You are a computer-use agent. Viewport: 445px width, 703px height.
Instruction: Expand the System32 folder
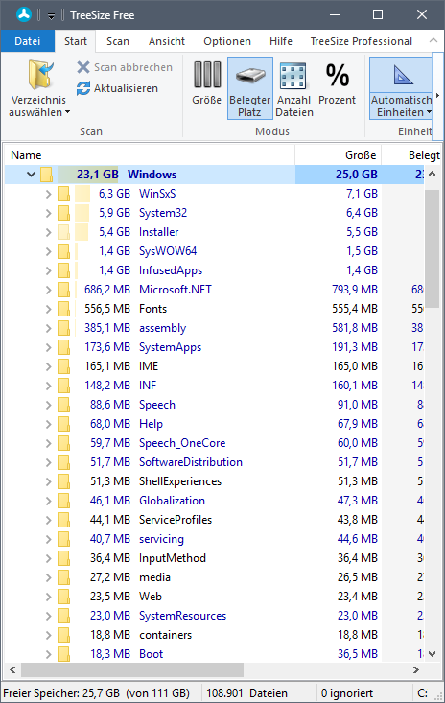48,213
